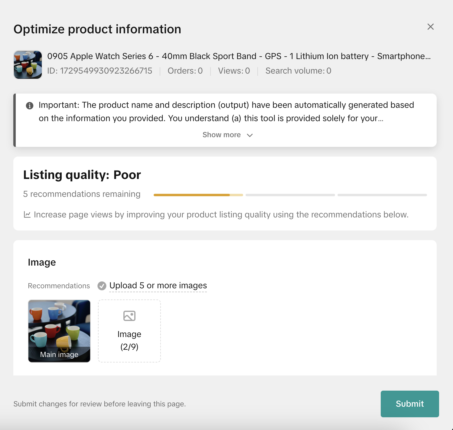The width and height of the screenshot is (453, 430).
Task: Click the product ID number text
Action: [x=99, y=71]
